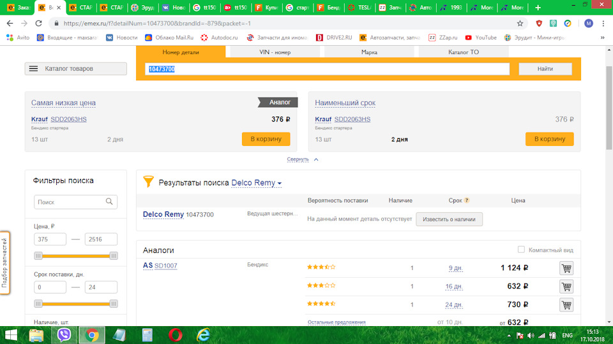This screenshot has width=613, height=344.
Task: Open Calculator from taskbar
Action: pos(147,335)
